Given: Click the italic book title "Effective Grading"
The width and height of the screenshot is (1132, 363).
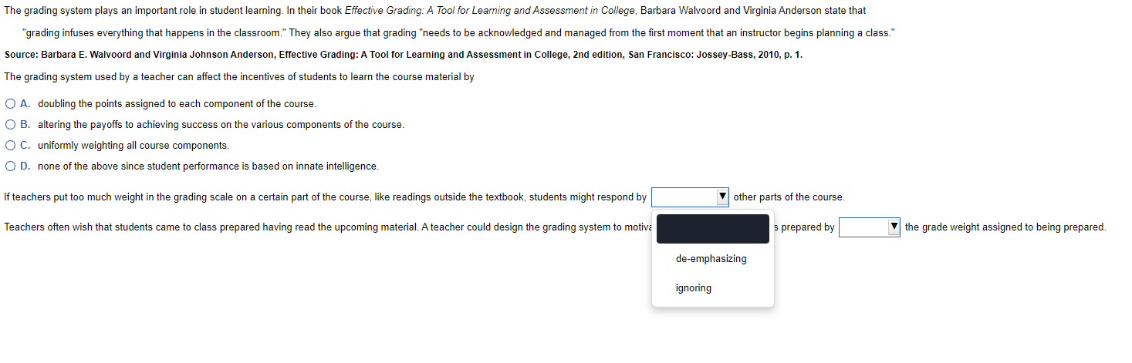Looking at the screenshot, I should point(490,11).
